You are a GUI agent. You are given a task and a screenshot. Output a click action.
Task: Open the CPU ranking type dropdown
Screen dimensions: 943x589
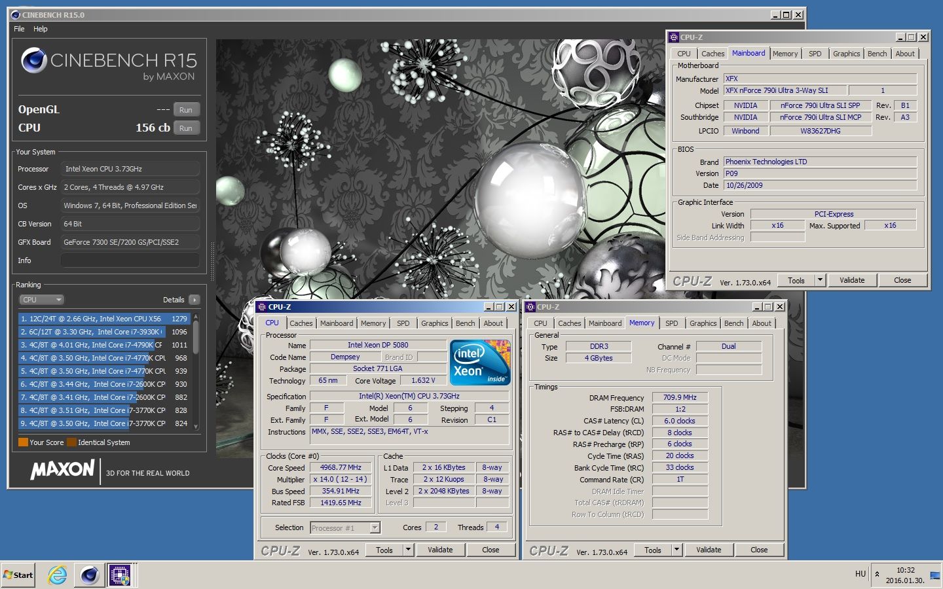(x=41, y=300)
